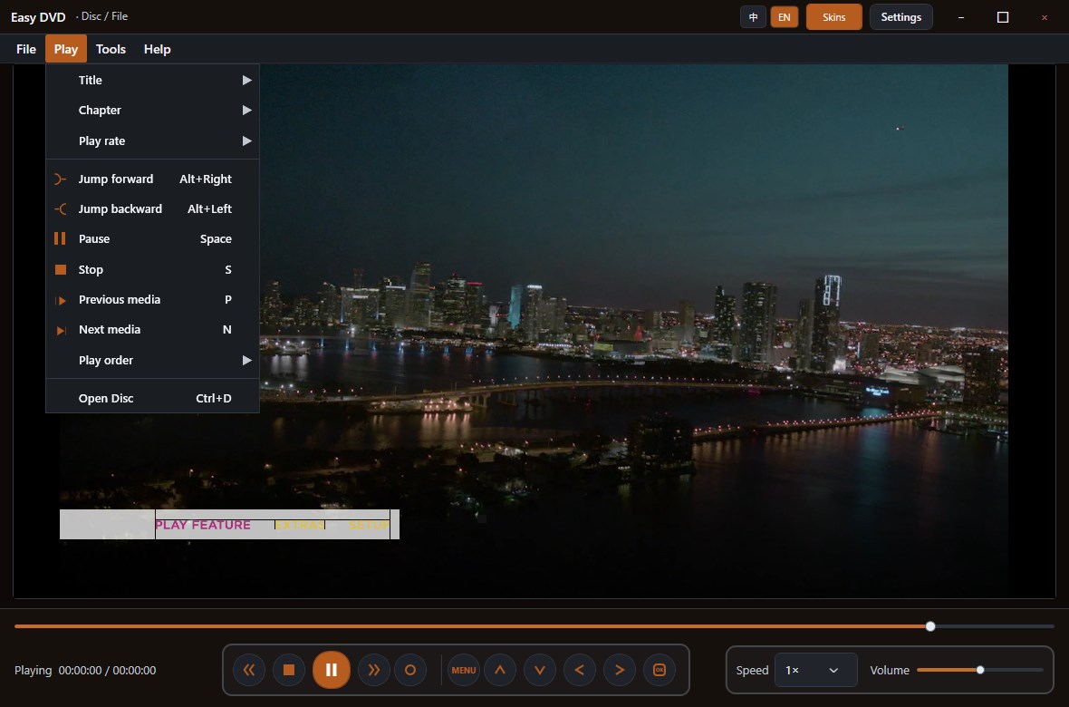
Task: Select Next media menu entry
Action: pyautogui.click(x=153, y=330)
